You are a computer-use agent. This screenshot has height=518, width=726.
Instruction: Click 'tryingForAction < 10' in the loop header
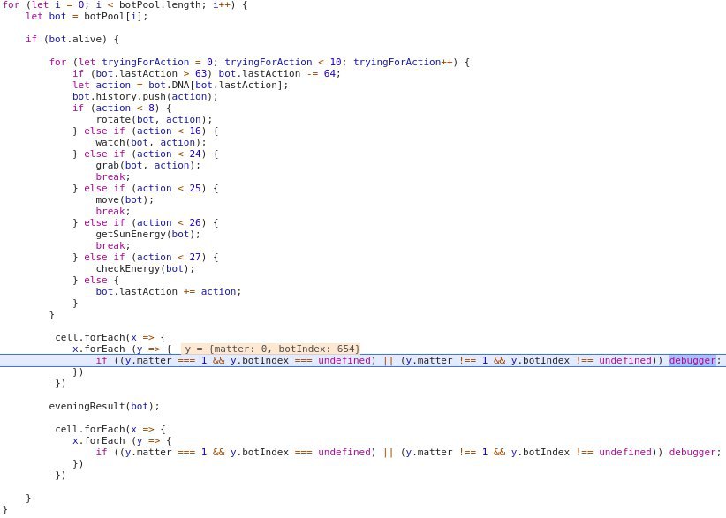coord(283,62)
